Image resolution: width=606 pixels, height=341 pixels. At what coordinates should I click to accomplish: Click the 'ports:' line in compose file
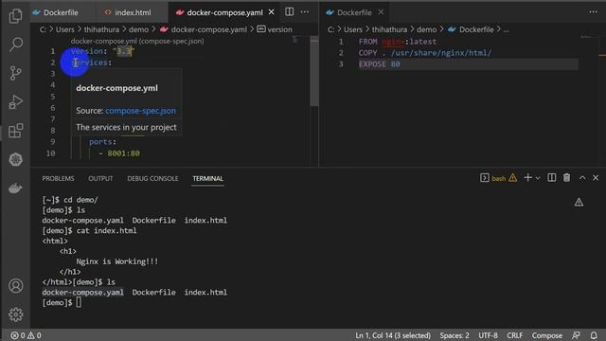tap(102, 142)
